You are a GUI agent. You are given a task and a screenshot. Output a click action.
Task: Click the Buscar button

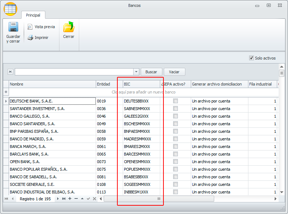151,72
